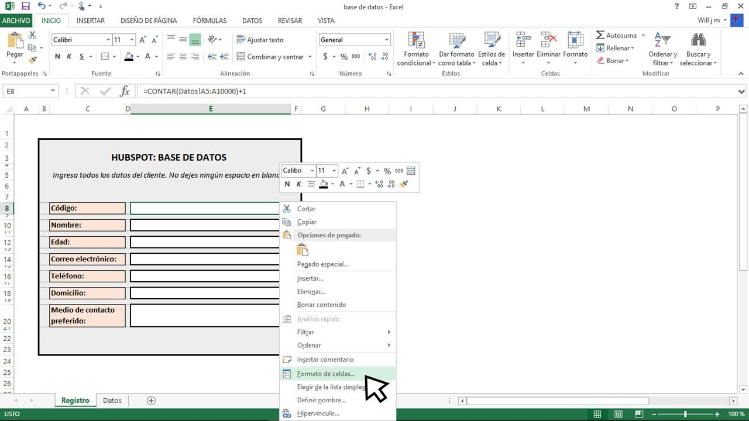This screenshot has height=421, width=749.
Task: Toggle underline with the S icon
Action: pyautogui.click(x=82, y=57)
